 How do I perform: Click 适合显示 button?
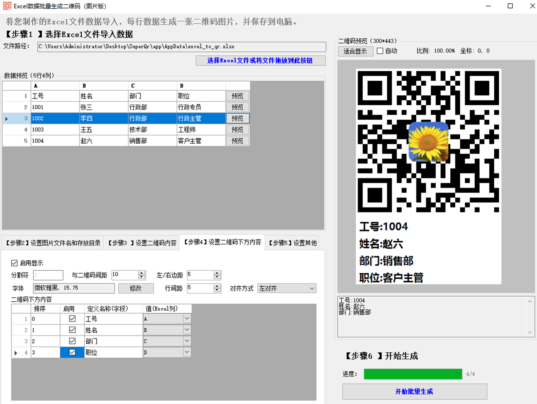tap(355, 51)
